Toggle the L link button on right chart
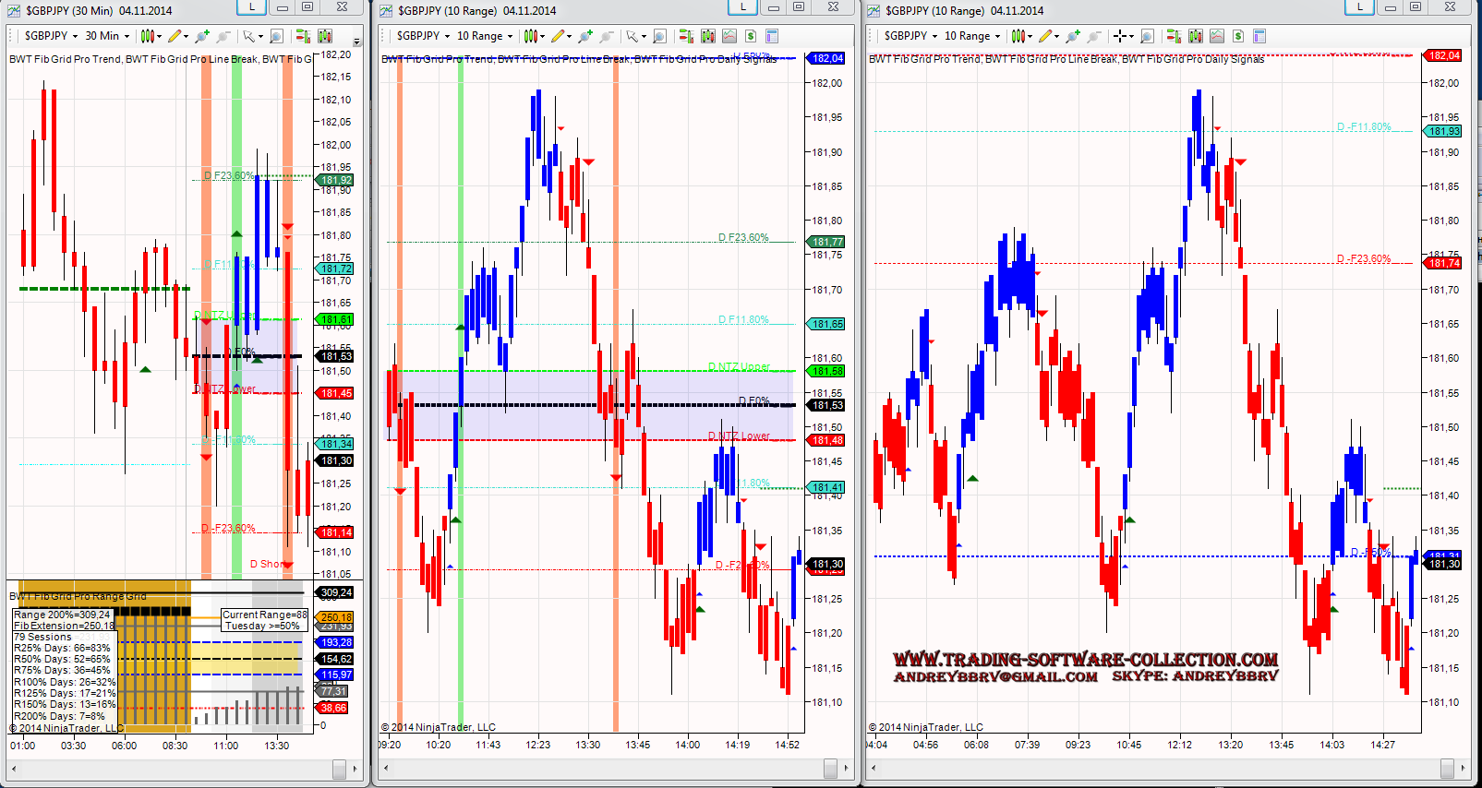 pos(1359,7)
